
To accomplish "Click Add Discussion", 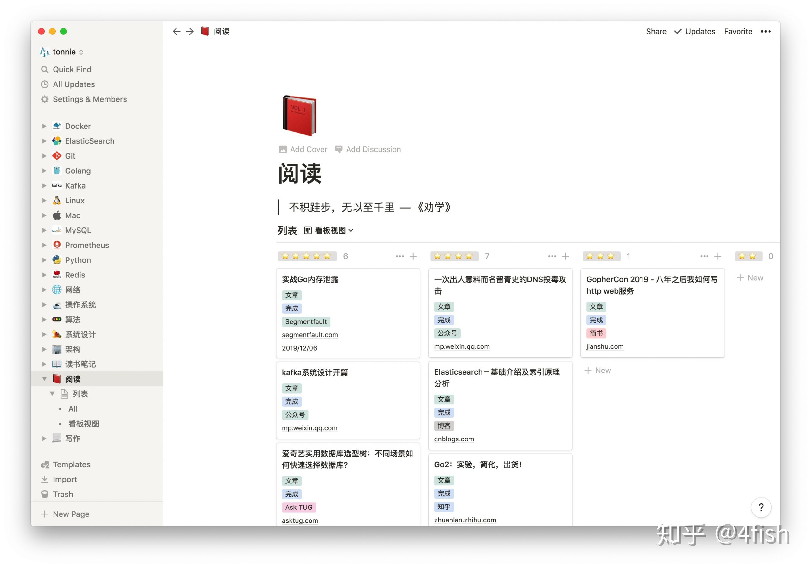I will tap(368, 149).
